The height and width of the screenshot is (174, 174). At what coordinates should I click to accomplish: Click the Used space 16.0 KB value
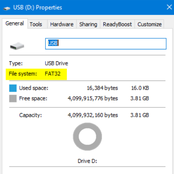pyautogui.click(x=140, y=88)
